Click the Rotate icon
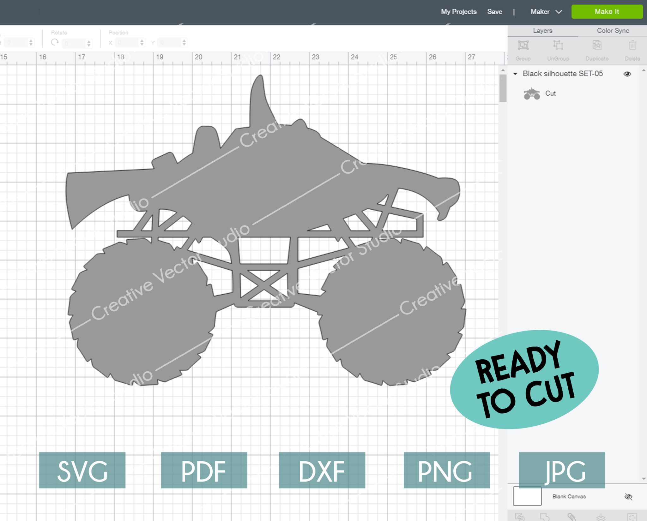Screen dimensions: 647x521 tap(55, 42)
